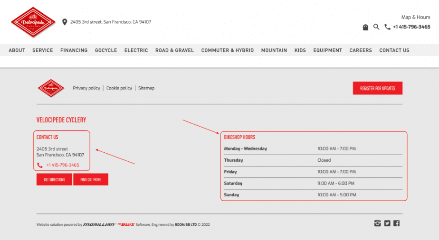Click the Saturday row label
The image size is (439, 240).
[x=233, y=183]
